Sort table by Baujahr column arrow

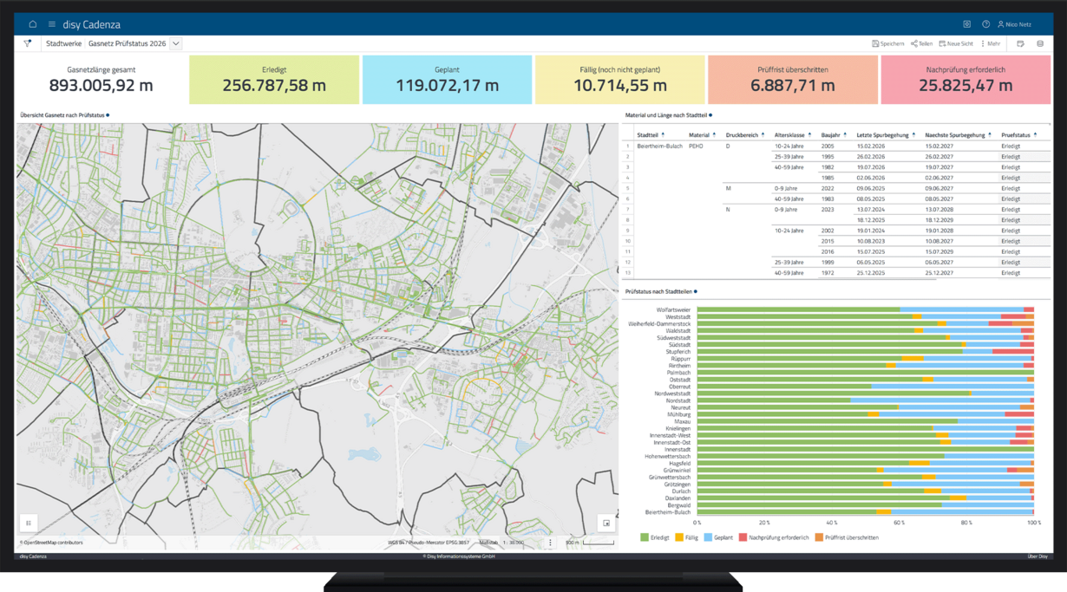pos(845,134)
